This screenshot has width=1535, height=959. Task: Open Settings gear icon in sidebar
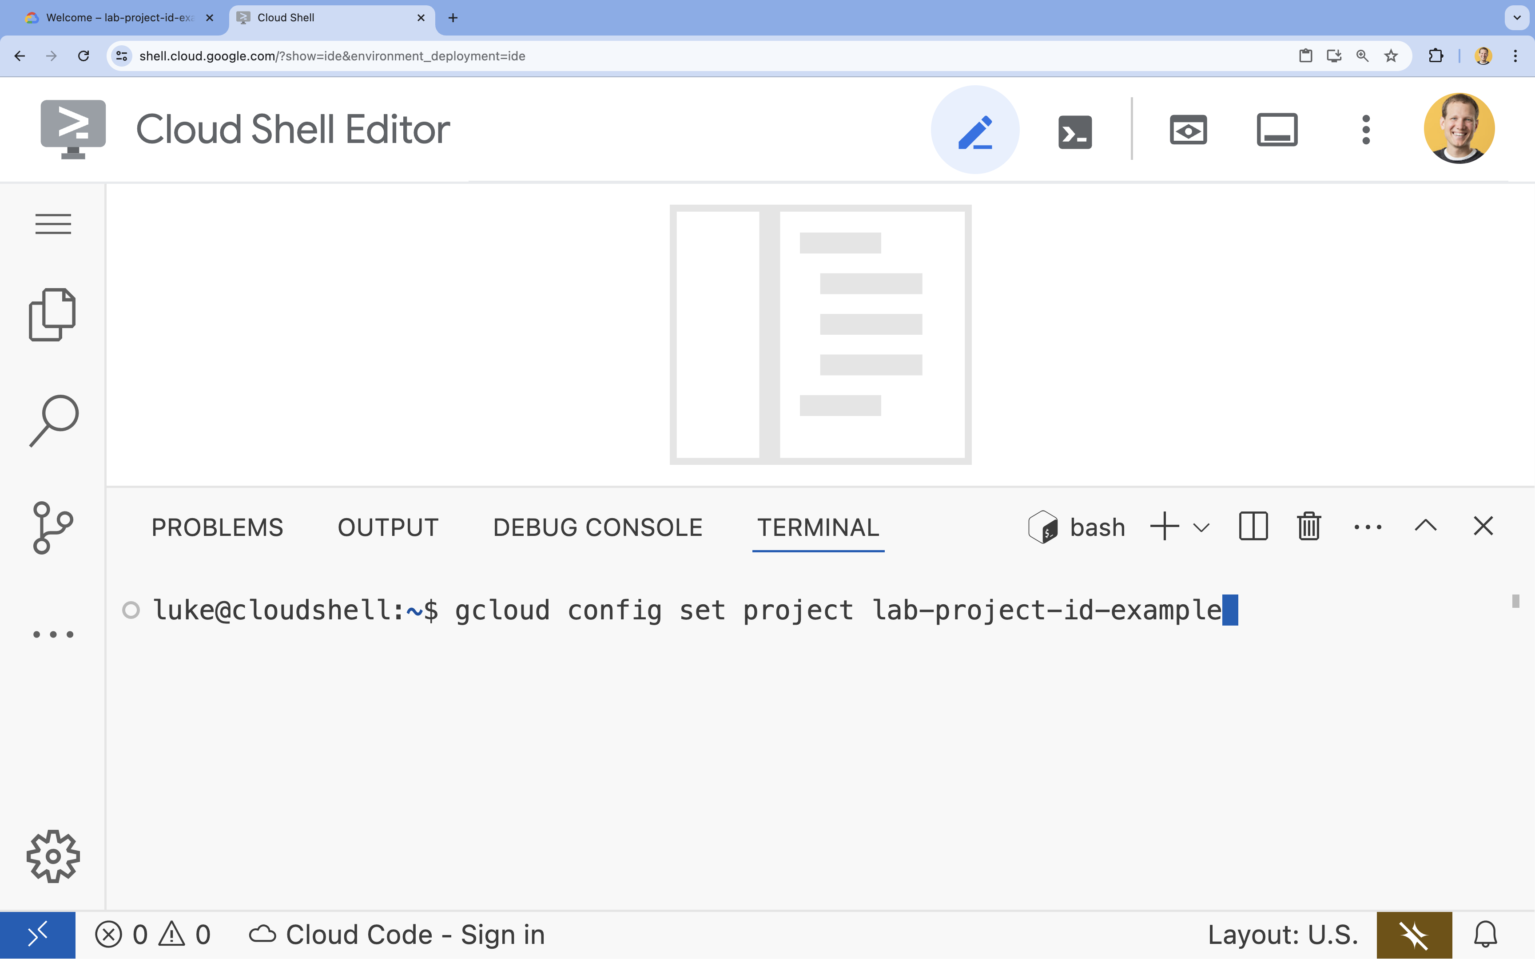[52, 856]
